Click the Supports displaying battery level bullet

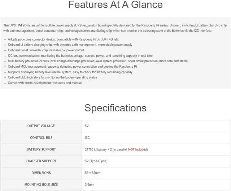pyautogui.click(x=70, y=72)
